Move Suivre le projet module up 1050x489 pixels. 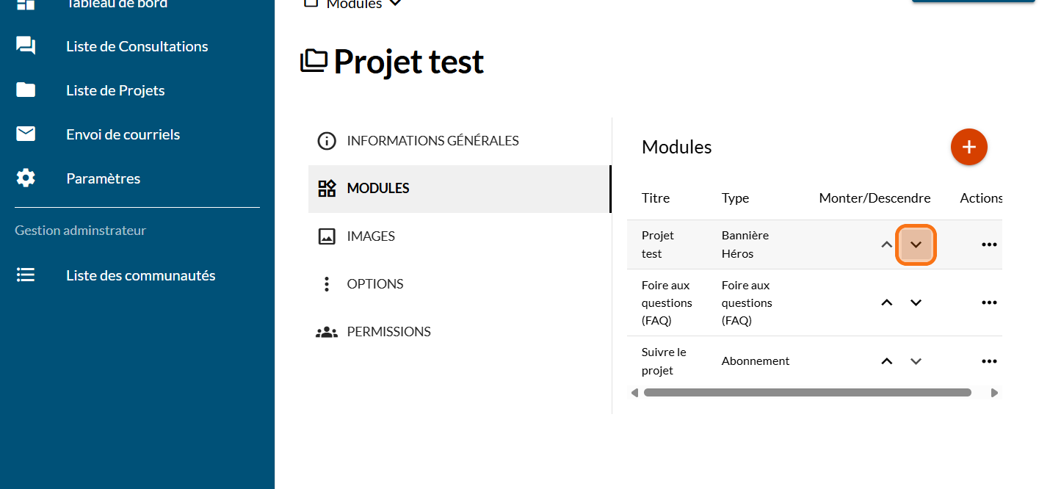(x=887, y=361)
